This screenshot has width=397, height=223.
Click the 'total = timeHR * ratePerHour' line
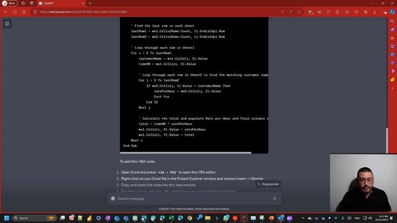pos(166,124)
